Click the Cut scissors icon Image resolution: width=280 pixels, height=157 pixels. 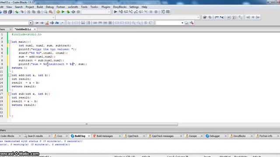point(28,12)
